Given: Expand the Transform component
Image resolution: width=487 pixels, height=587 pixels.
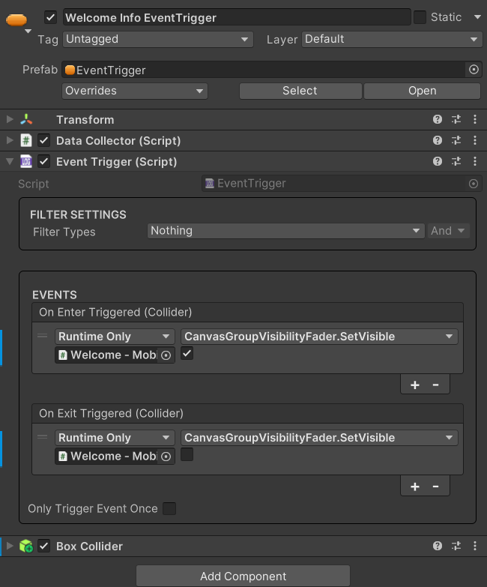Looking at the screenshot, I should coord(10,119).
